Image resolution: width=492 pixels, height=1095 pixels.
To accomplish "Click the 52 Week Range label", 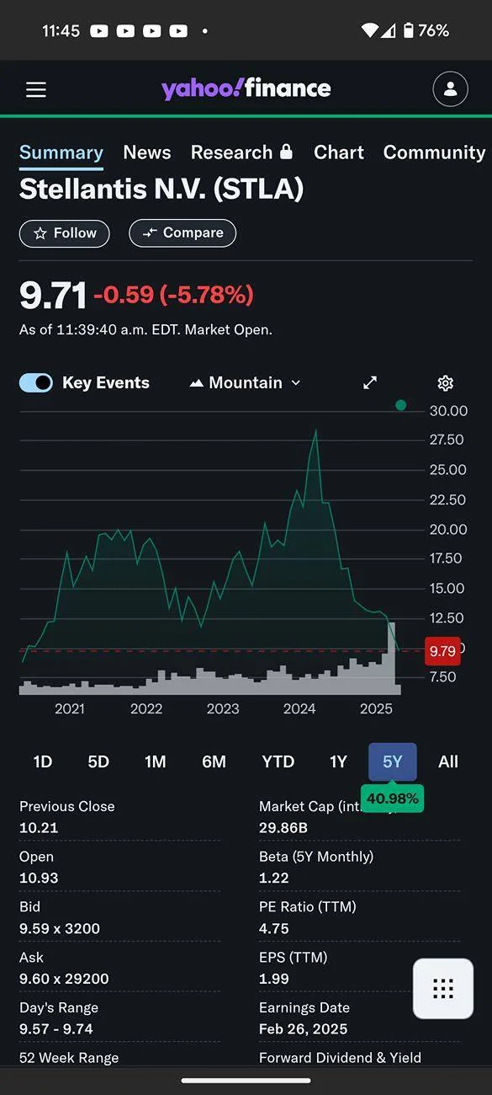I will [x=69, y=1058].
